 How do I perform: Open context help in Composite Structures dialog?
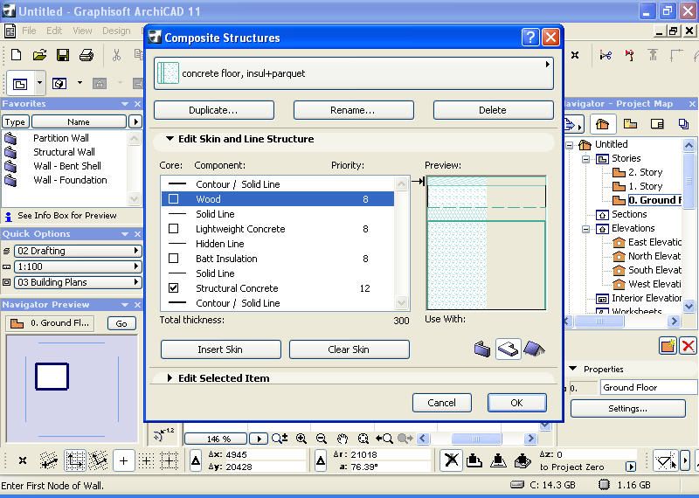click(x=530, y=38)
